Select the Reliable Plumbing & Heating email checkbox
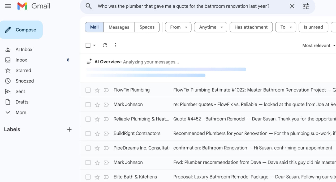This screenshot has height=182, width=336. 88,119
